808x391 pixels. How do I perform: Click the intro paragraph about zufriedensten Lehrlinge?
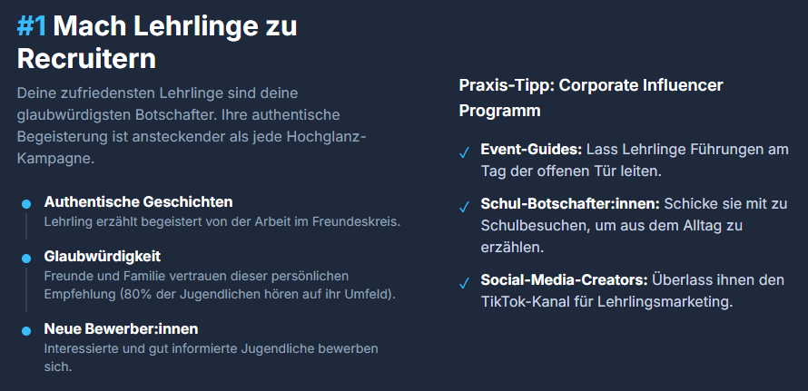point(191,125)
